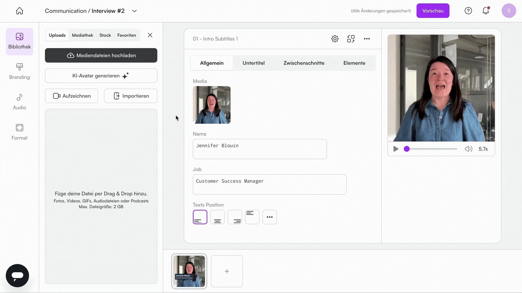The height and width of the screenshot is (293, 522).
Task: Click the 01 - Intro Subtitles 1 title
Action: coord(215,39)
